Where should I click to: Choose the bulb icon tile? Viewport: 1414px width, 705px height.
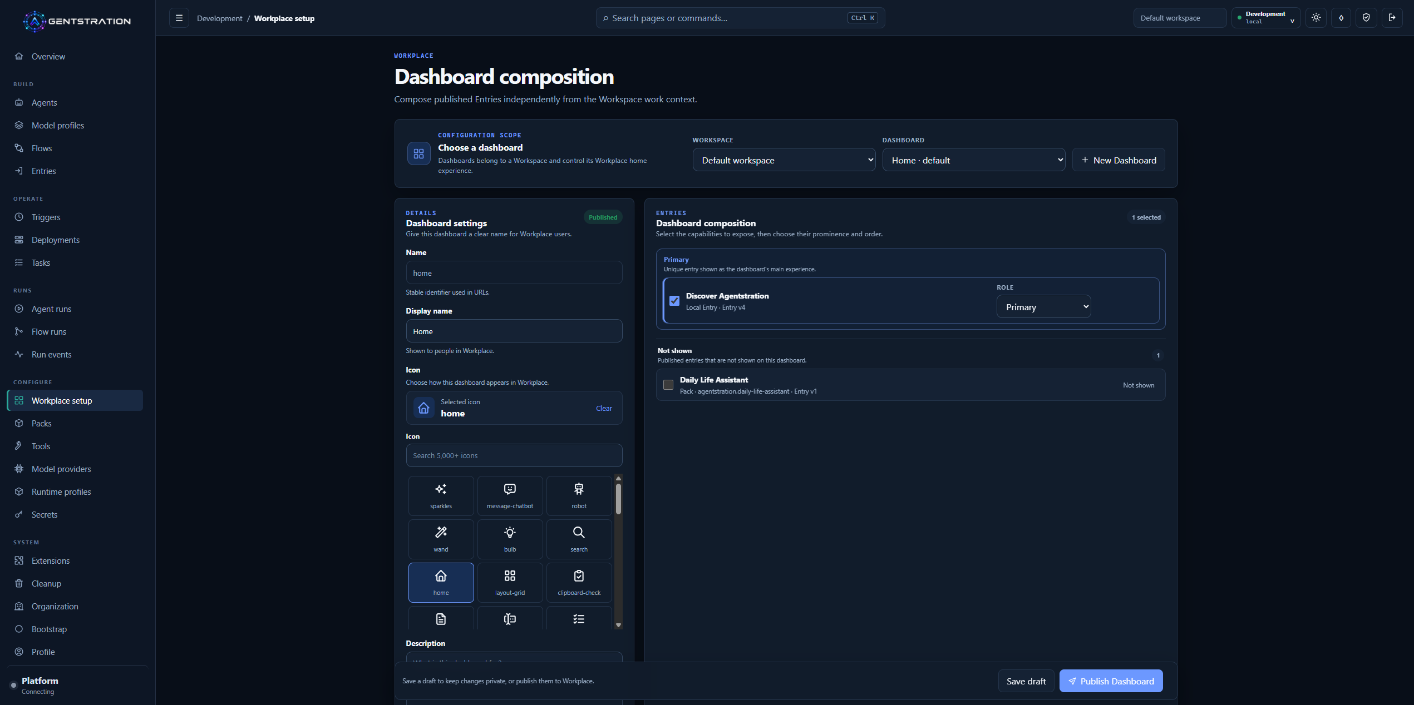point(510,539)
